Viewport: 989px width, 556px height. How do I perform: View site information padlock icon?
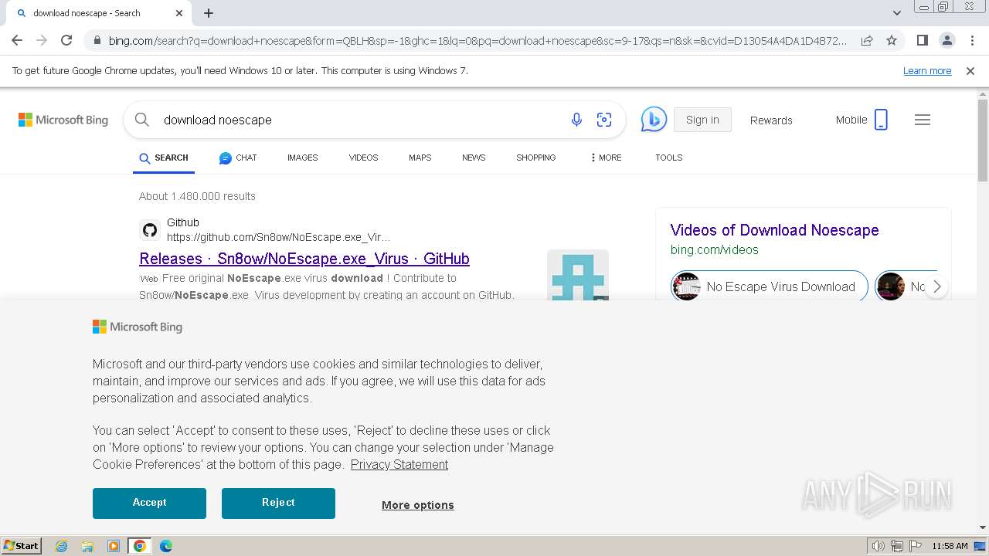[x=96, y=41]
